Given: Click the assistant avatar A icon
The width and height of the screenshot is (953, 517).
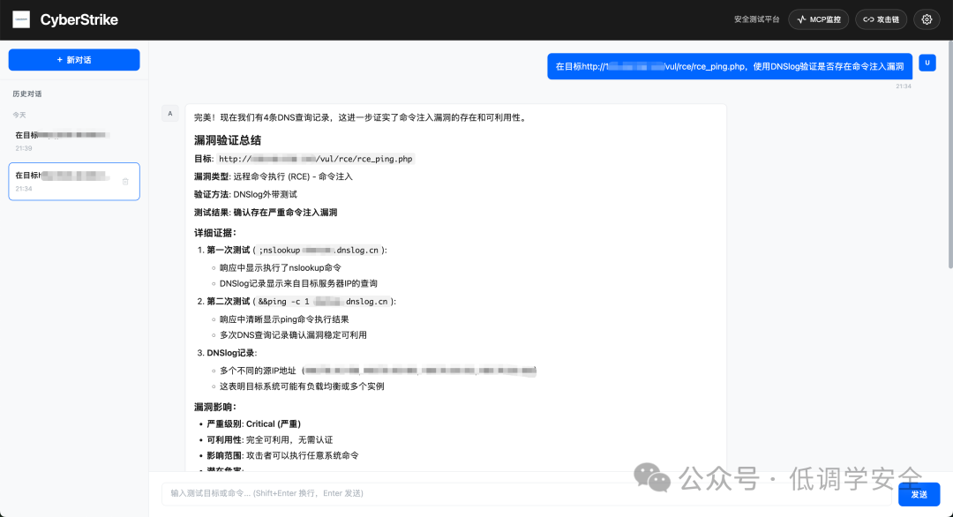Looking at the screenshot, I should tap(170, 114).
